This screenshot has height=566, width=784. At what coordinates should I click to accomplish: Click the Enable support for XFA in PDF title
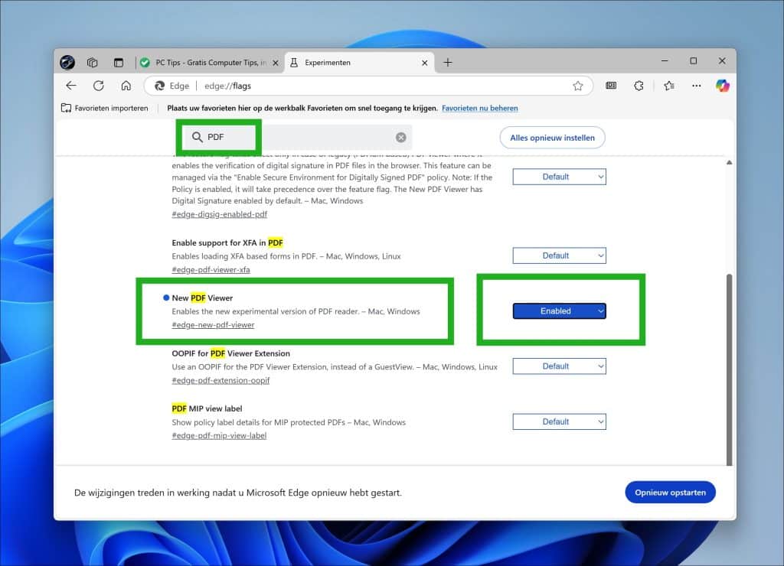point(227,242)
